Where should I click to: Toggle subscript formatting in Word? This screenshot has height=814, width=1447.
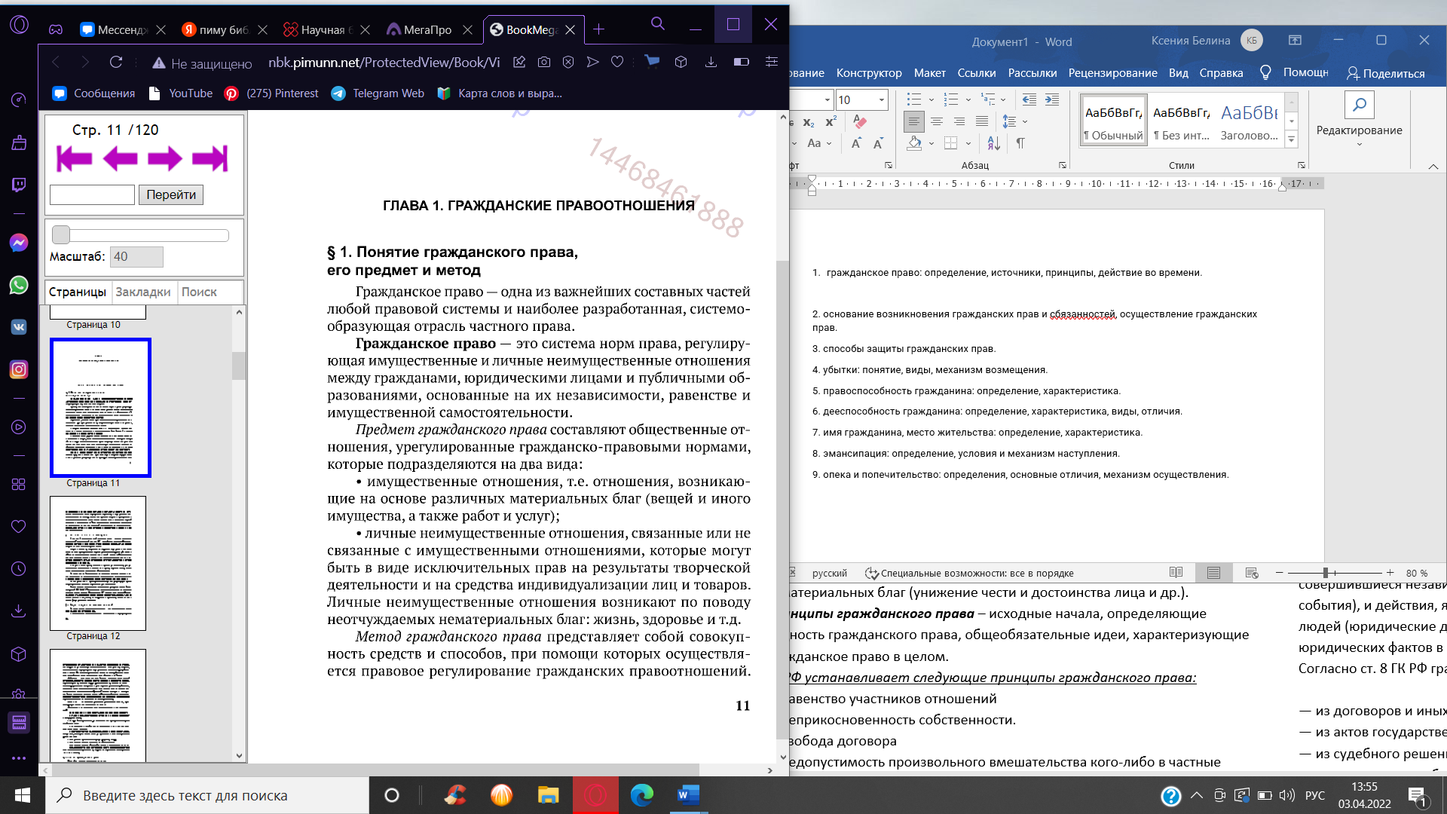[809, 122]
